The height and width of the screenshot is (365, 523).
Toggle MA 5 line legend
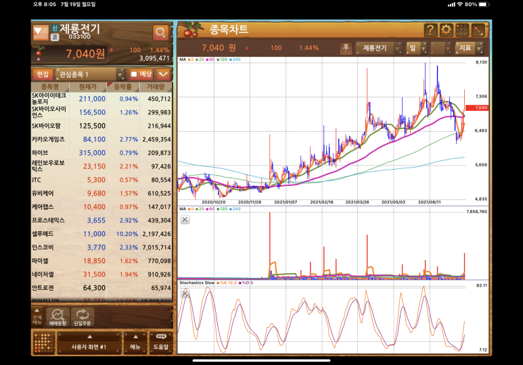click(x=191, y=59)
